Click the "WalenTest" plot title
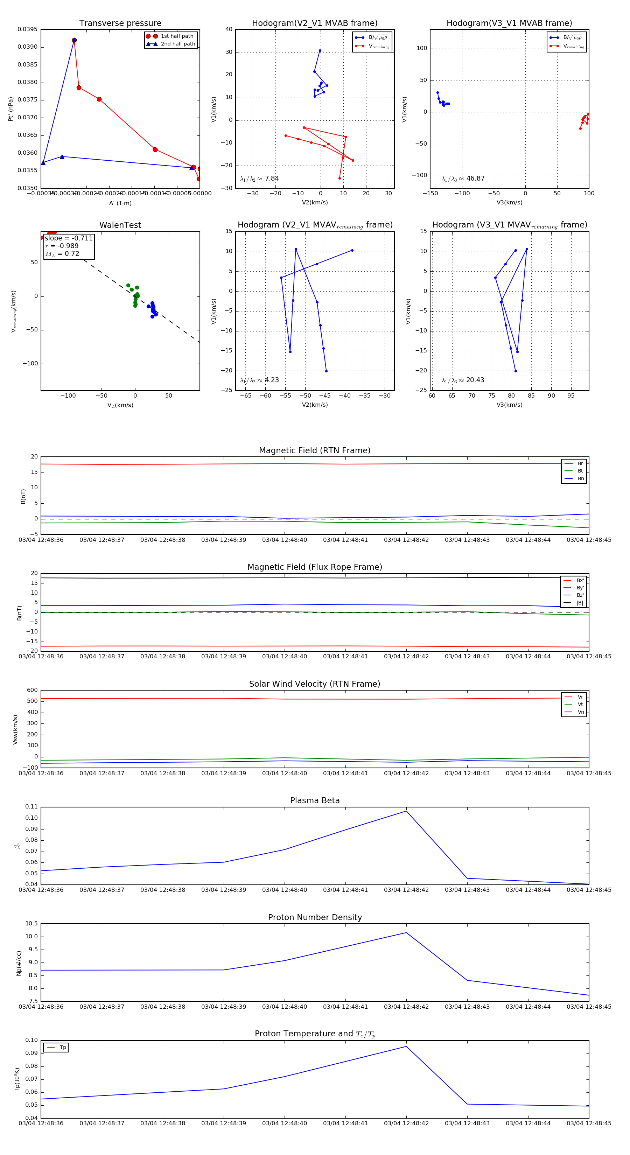630x1155 pixels. pos(120,225)
